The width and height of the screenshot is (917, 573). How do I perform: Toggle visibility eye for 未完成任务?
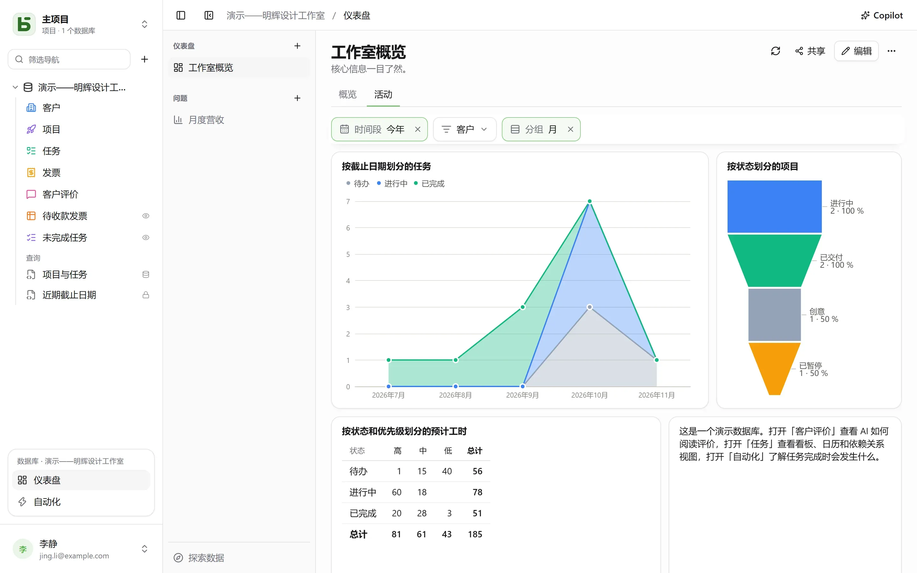[x=146, y=237]
